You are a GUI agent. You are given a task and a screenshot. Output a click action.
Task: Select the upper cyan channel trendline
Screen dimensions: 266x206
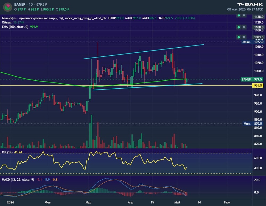[144, 52]
